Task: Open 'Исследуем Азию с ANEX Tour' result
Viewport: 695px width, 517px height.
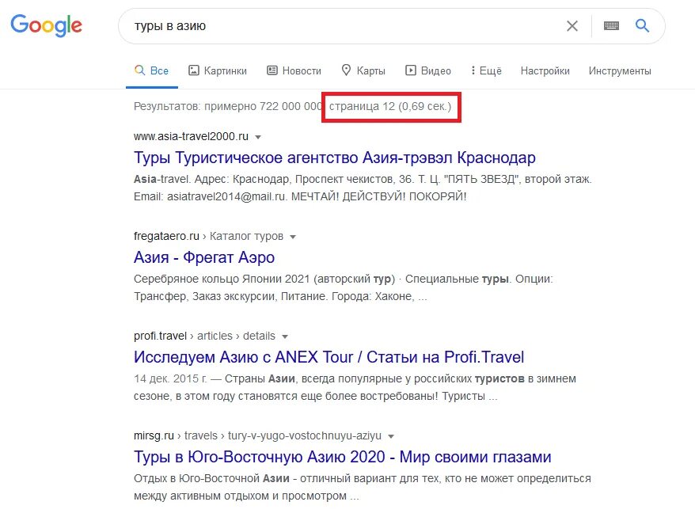Action: click(329, 357)
